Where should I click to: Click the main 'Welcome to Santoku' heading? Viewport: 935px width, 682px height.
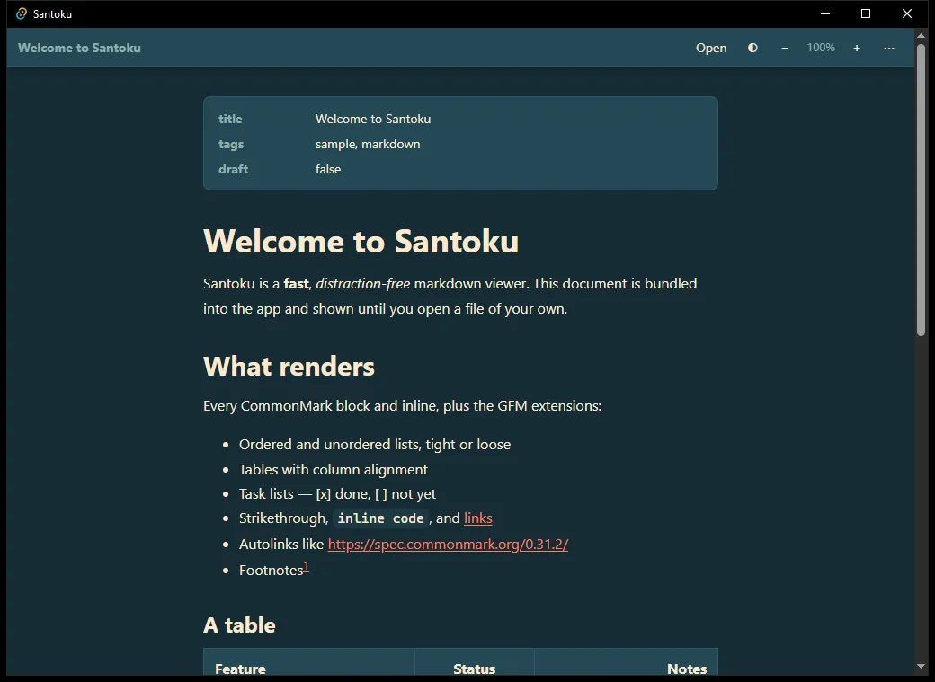(361, 242)
